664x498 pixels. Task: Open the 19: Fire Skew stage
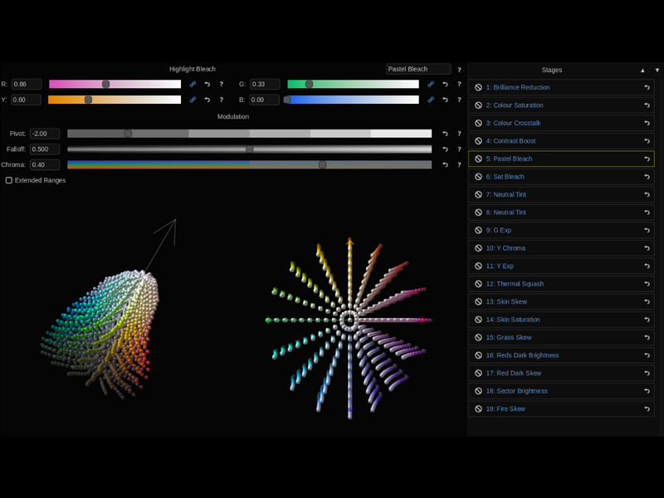(x=548, y=408)
